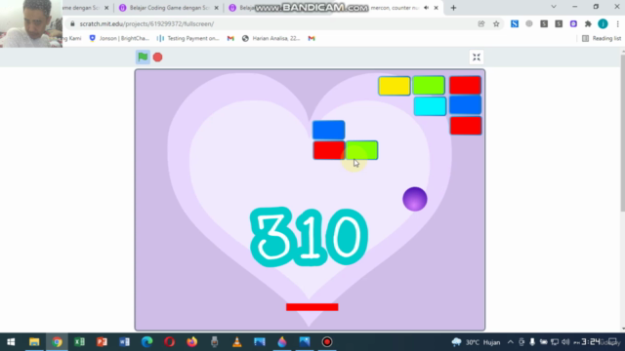Share this page using share icon
The width and height of the screenshot is (625, 351).
click(481, 23)
